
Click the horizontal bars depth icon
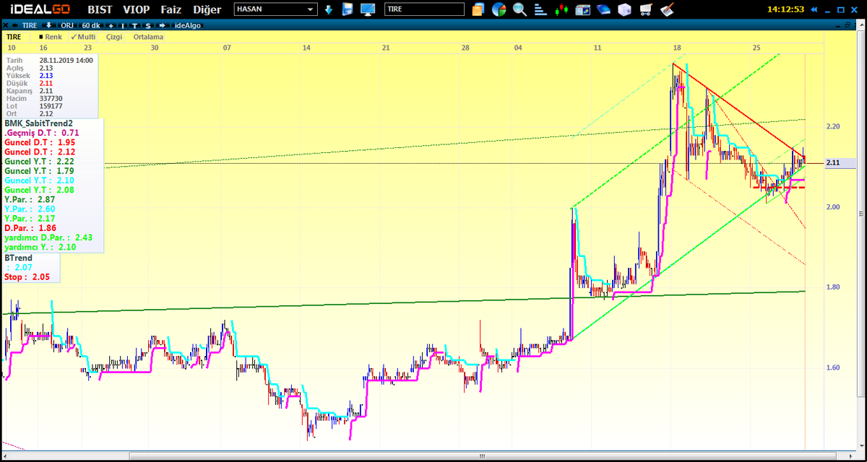540,9
